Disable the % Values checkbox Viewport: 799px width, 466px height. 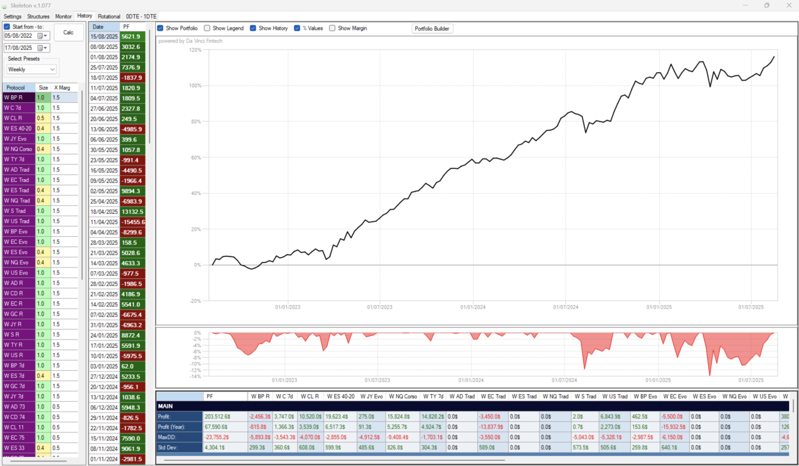[297, 28]
